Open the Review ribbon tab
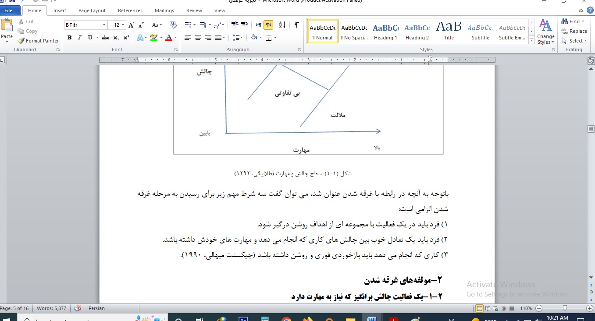Viewport: 595px width, 321px height. 193,10
